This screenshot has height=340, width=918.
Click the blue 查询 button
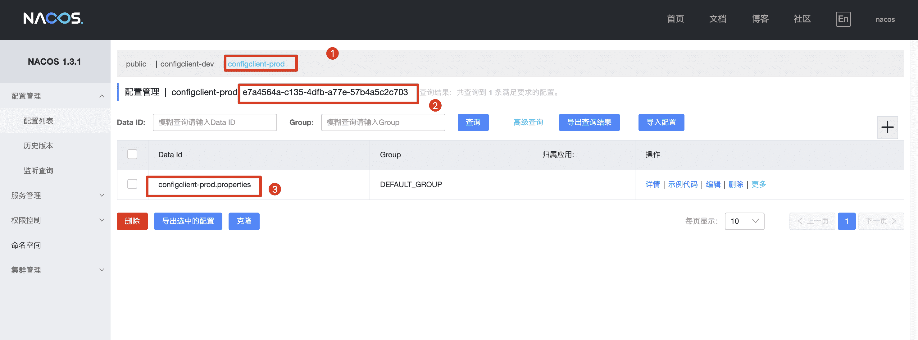pyautogui.click(x=473, y=122)
